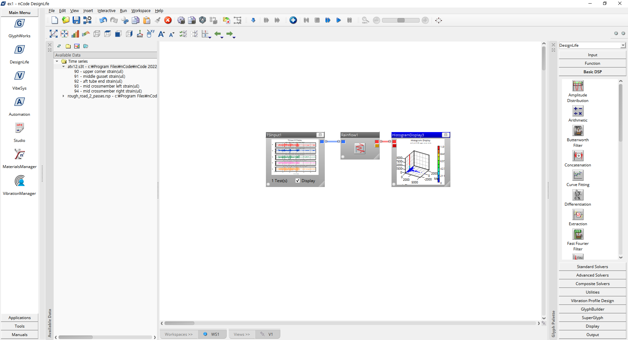
Task: Toggle the TSInput1 glyph minimize box
Action: (x=320, y=135)
